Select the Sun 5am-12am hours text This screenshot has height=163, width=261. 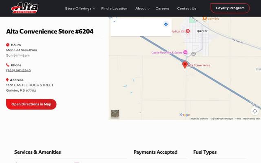coord(18,55)
